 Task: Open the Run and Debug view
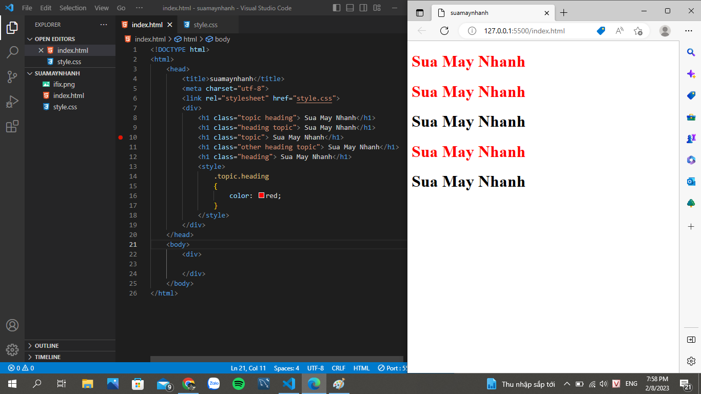(x=12, y=102)
